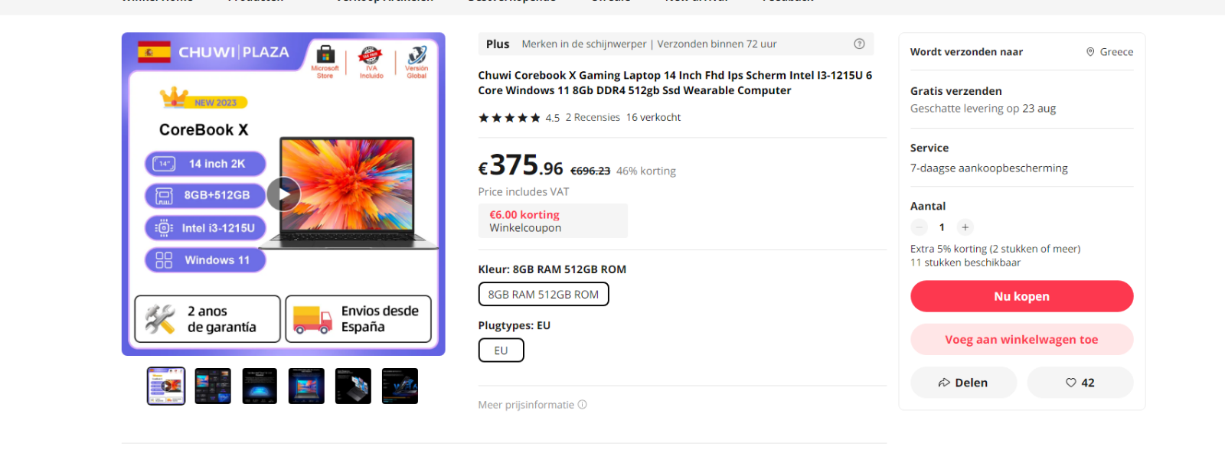Click the location pin icon next to Greece
Image resolution: width=1225 pixels, height=450 pixels.
click(1090, 52)
